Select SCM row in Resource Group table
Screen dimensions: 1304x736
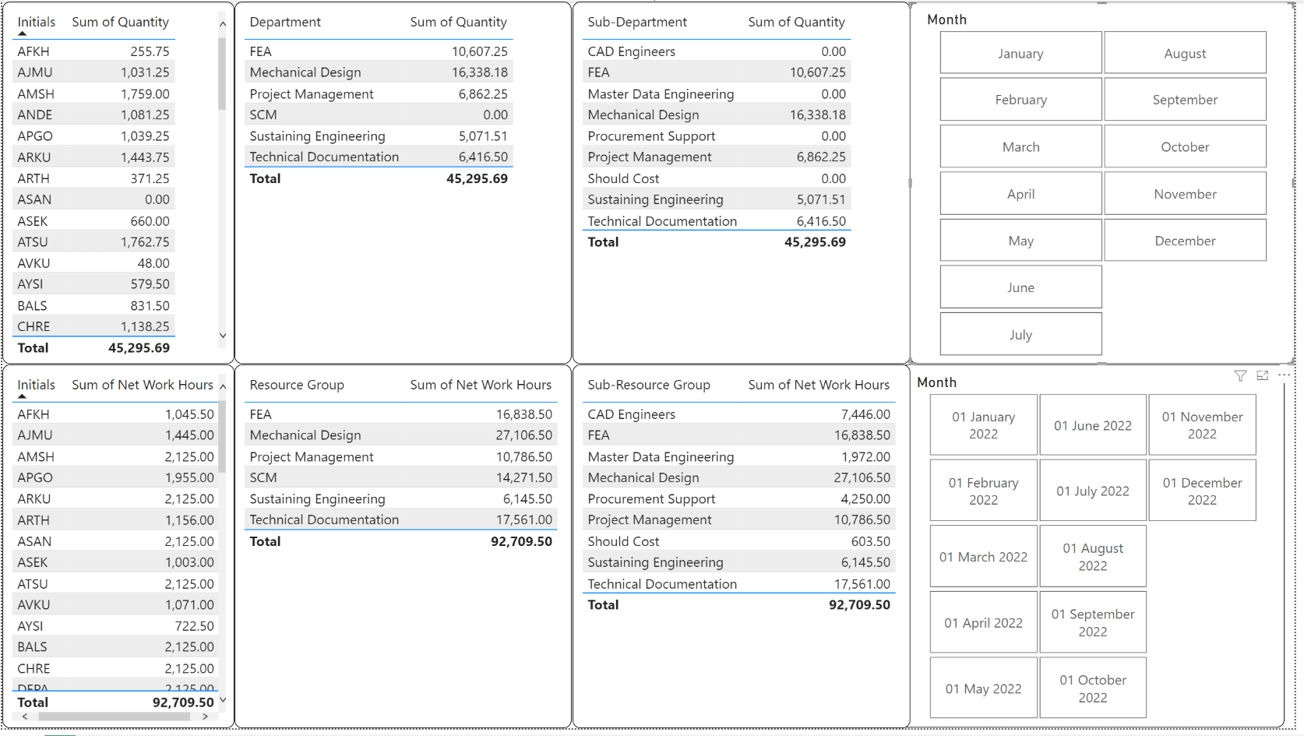[401, 477]
